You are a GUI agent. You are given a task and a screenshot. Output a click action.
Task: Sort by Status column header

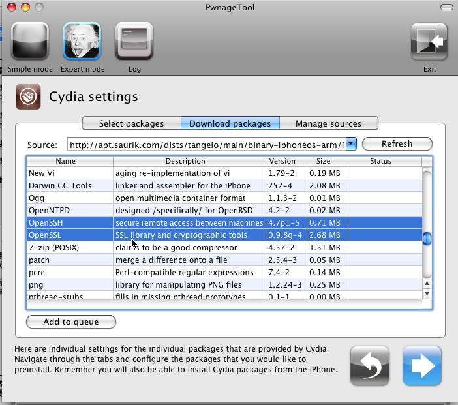(385, 161)
